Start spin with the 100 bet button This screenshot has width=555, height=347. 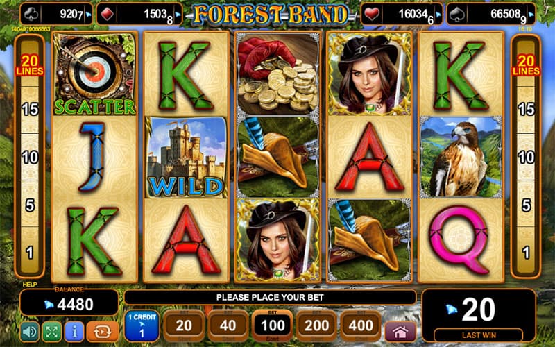pyautogui.click(x=272, y=325)
